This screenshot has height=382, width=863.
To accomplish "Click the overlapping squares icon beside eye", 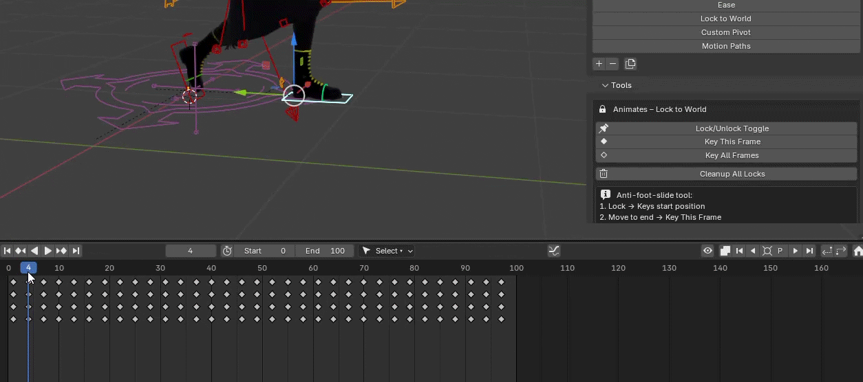I will tap(725, 251).
